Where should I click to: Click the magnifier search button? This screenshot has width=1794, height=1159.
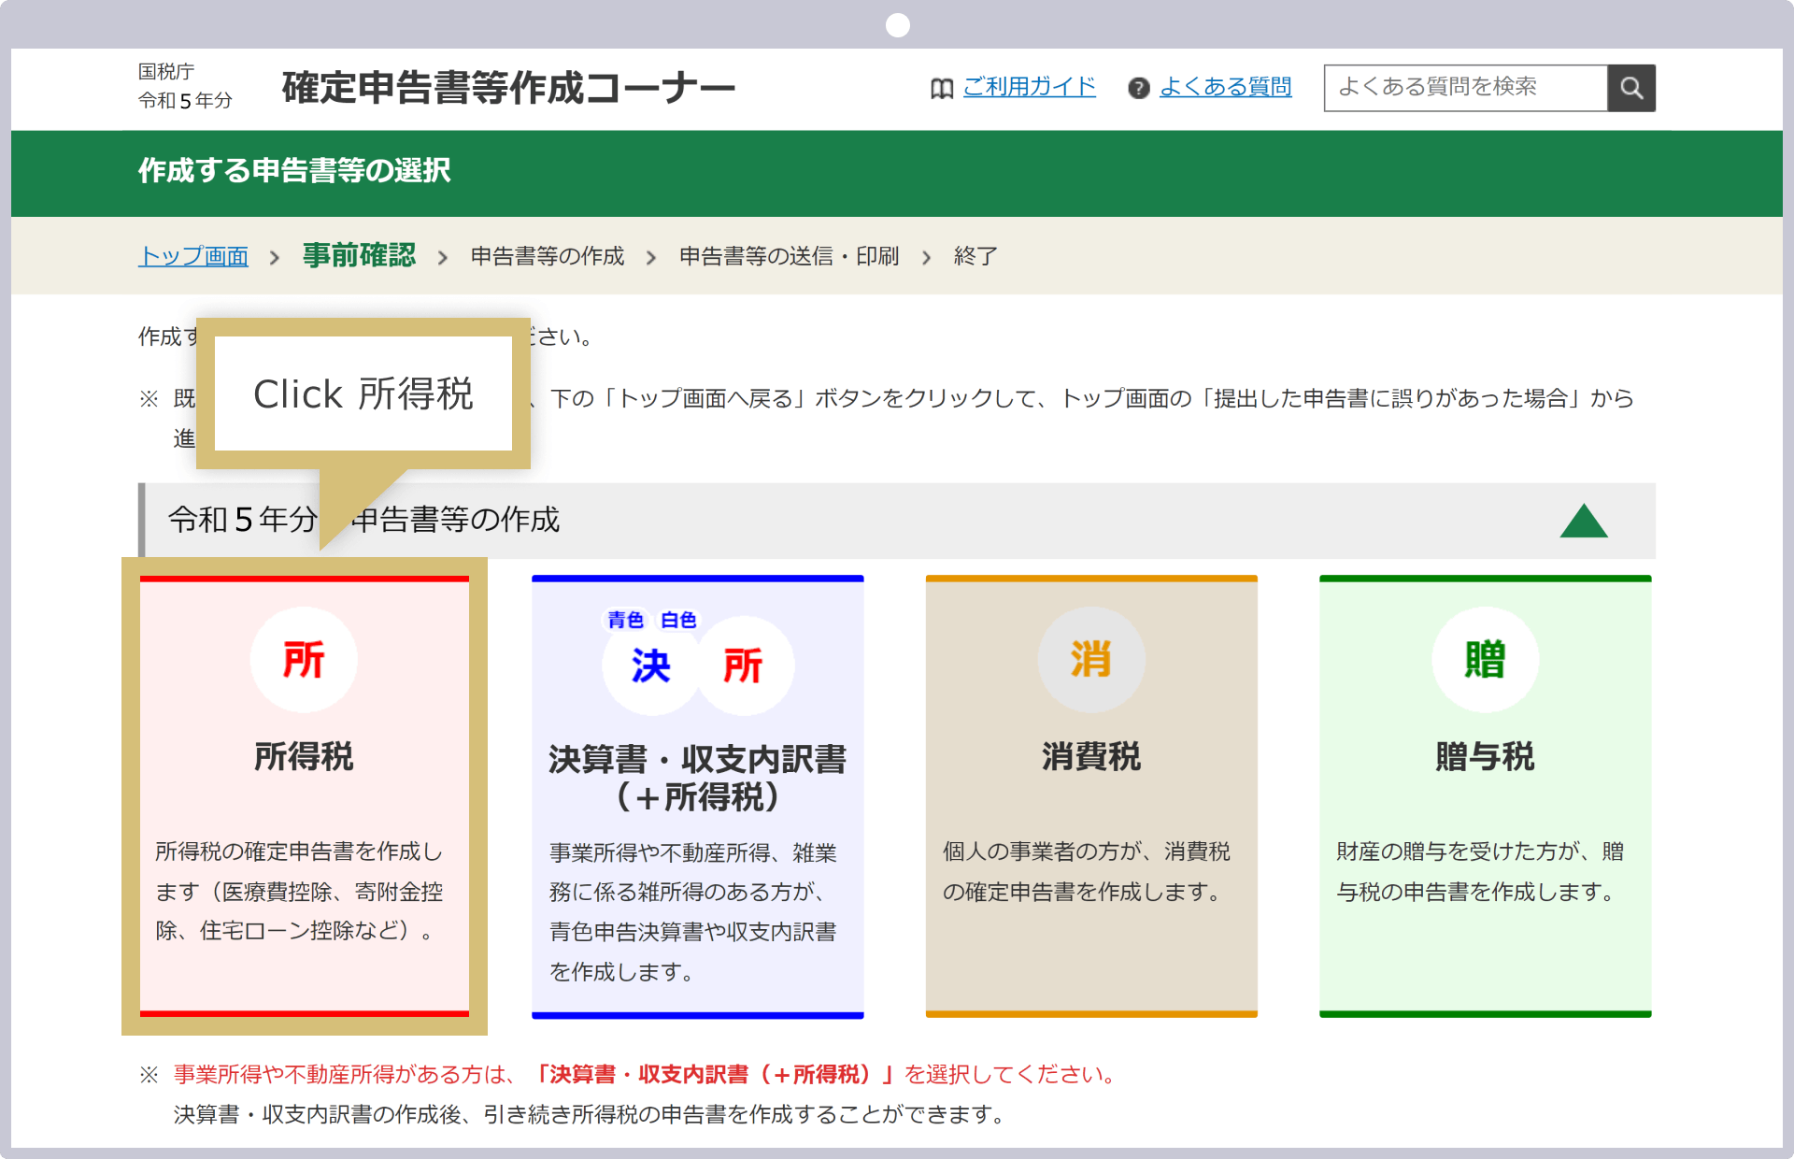click(1631, 88)
